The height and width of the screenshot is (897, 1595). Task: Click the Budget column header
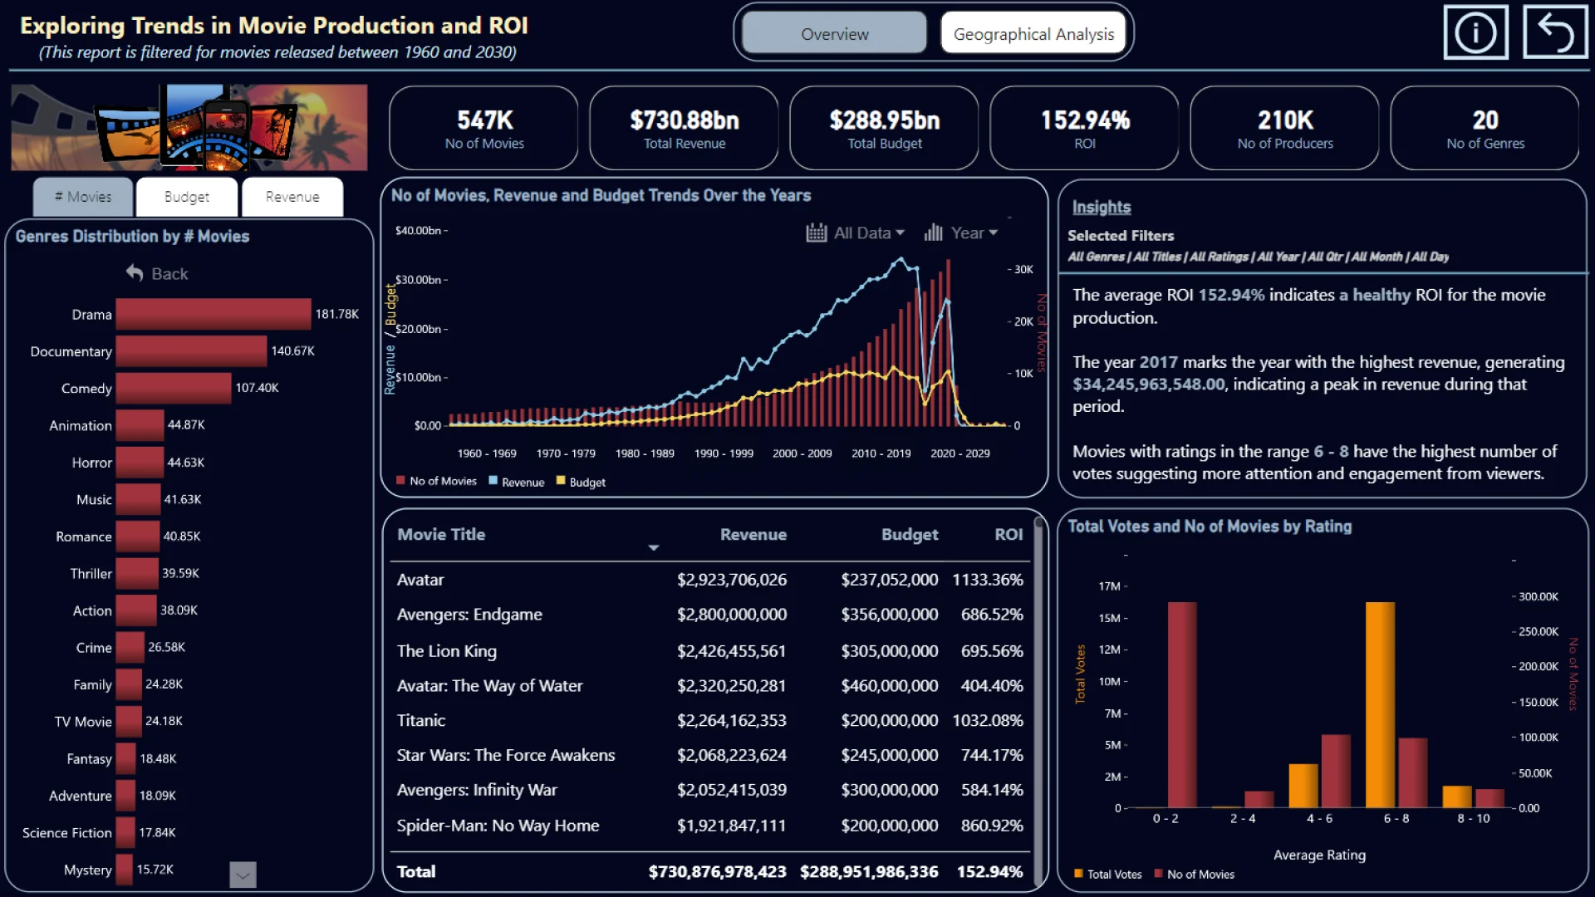point(910,534)
